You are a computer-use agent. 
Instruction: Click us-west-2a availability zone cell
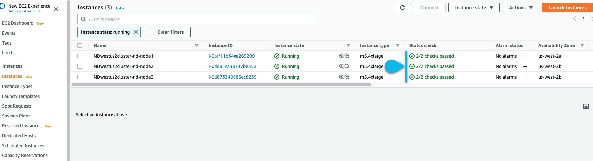coord(549,56)
